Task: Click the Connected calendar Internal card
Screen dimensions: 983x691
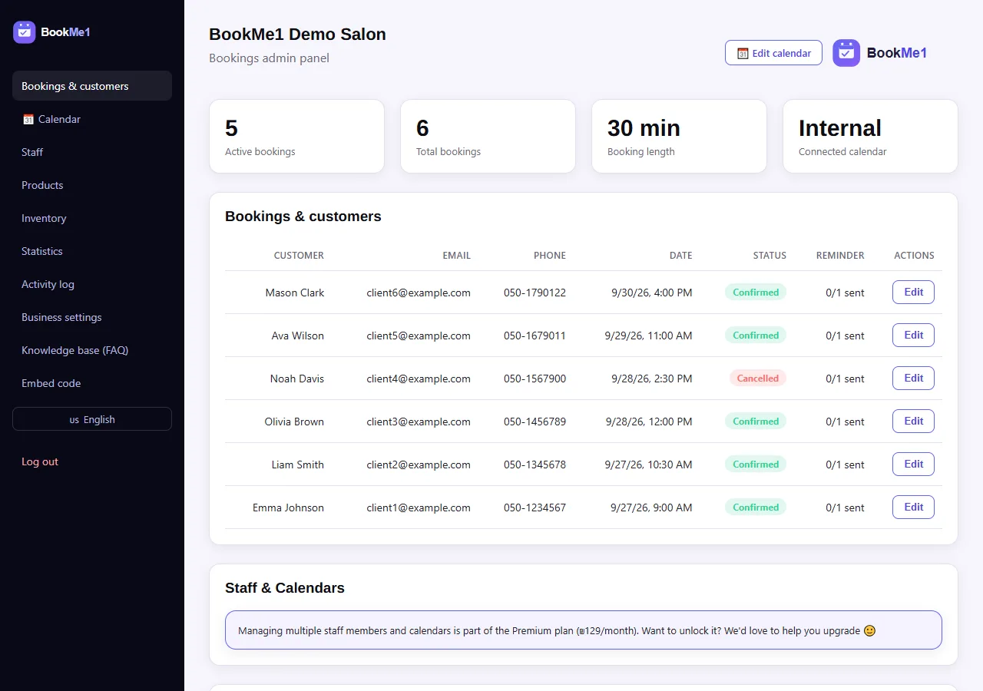Action: point(870,136)
